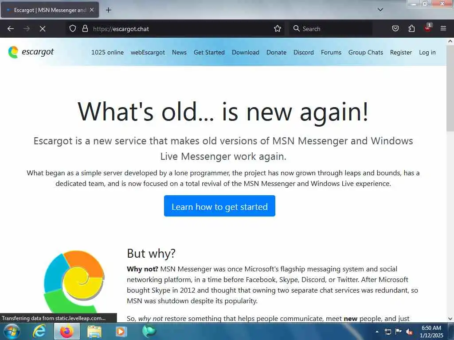Image resolution: width=454 pixels, height=340 pixels.
Task: Click the Firefox taskbar icon
Action: coord(67,331)
